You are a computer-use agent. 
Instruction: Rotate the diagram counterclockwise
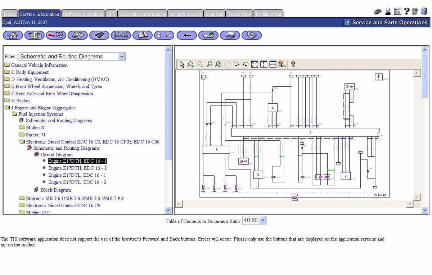click(246, 64)
